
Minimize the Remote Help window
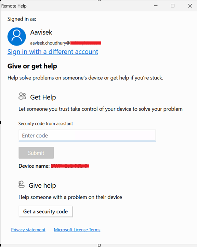[x=156, y=6]
